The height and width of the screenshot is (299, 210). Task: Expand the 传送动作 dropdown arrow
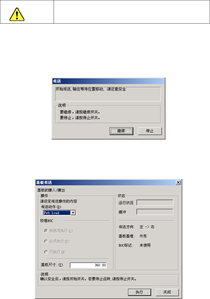tap(73, 213)
